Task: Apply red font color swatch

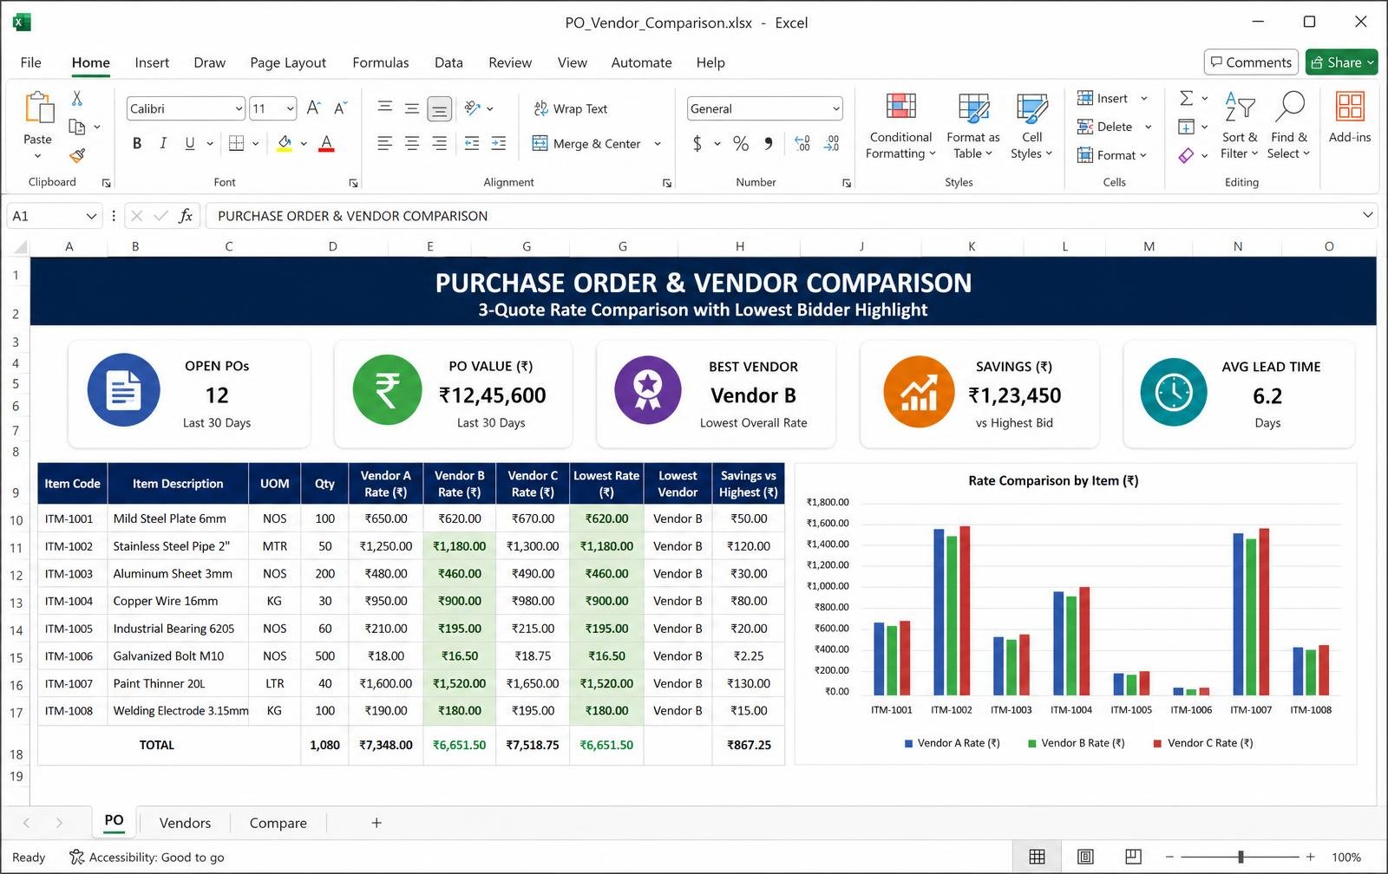Action: 326,143
